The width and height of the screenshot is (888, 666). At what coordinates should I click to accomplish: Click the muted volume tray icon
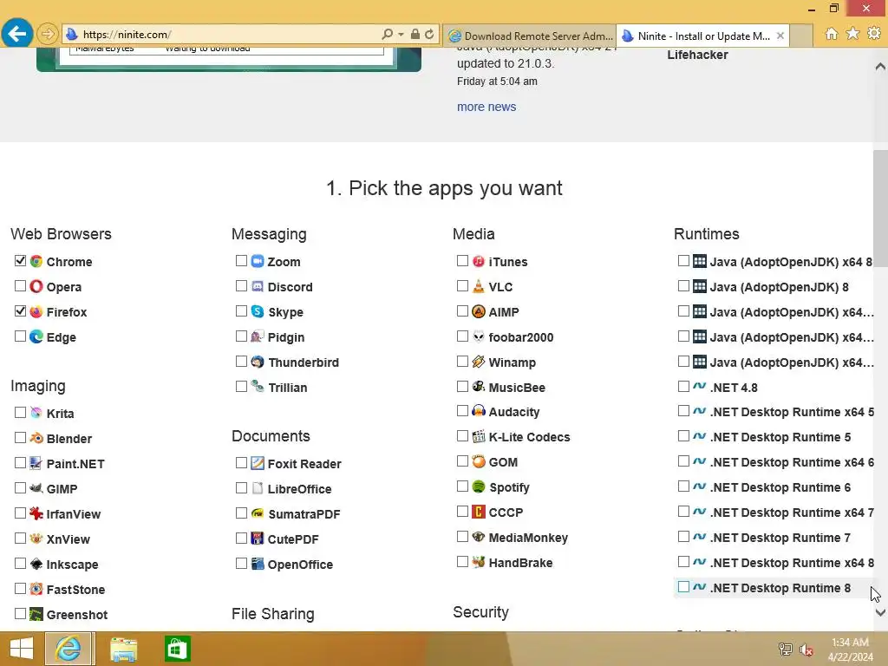(806, 650)
